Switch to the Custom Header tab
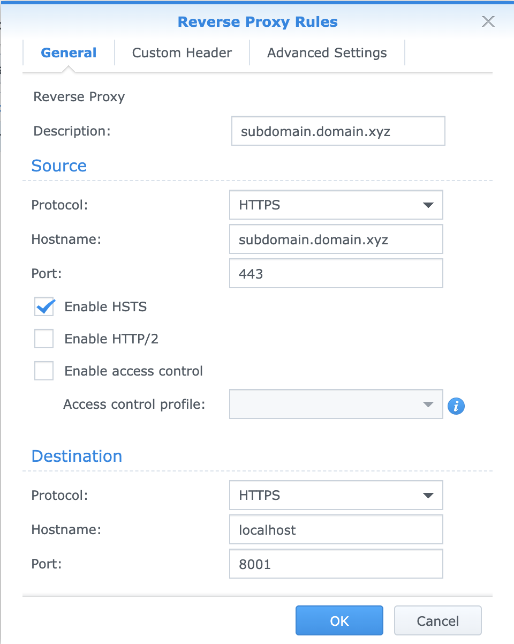This screenshot has height=644, width=514. (182, 53)
